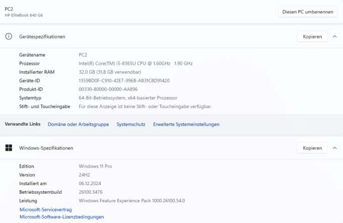The height and width of the screenshot is (223, 343).
Task: Click the info icon beside Gerätespezifikationen
Action: pyautogui.click(x=9, y=36)
